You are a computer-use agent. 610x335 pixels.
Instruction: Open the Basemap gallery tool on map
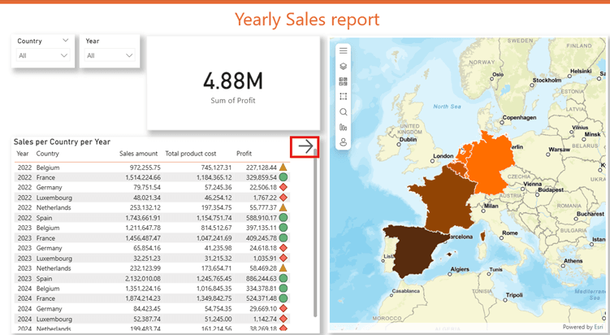343,81
